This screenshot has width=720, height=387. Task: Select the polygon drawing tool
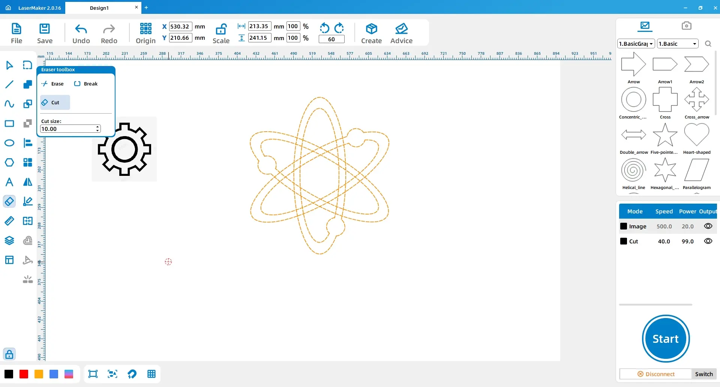pyautogui.click(x=9, y=162)
